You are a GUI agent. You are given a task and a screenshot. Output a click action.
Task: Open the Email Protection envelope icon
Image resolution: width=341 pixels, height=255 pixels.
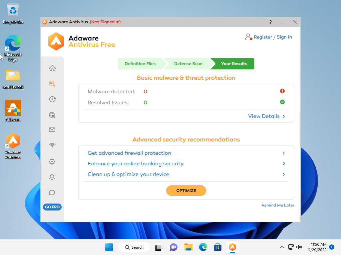[52, 130]
